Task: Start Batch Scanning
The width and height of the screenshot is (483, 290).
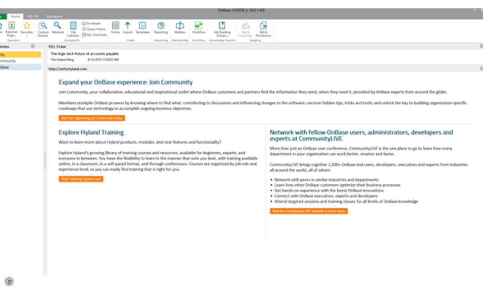Action: [x=246, y=29]
